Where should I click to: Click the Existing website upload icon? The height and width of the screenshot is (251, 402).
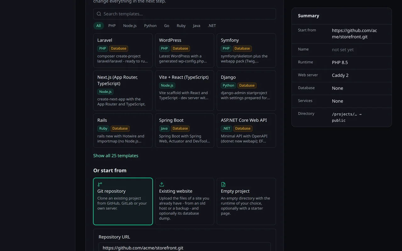162,184
